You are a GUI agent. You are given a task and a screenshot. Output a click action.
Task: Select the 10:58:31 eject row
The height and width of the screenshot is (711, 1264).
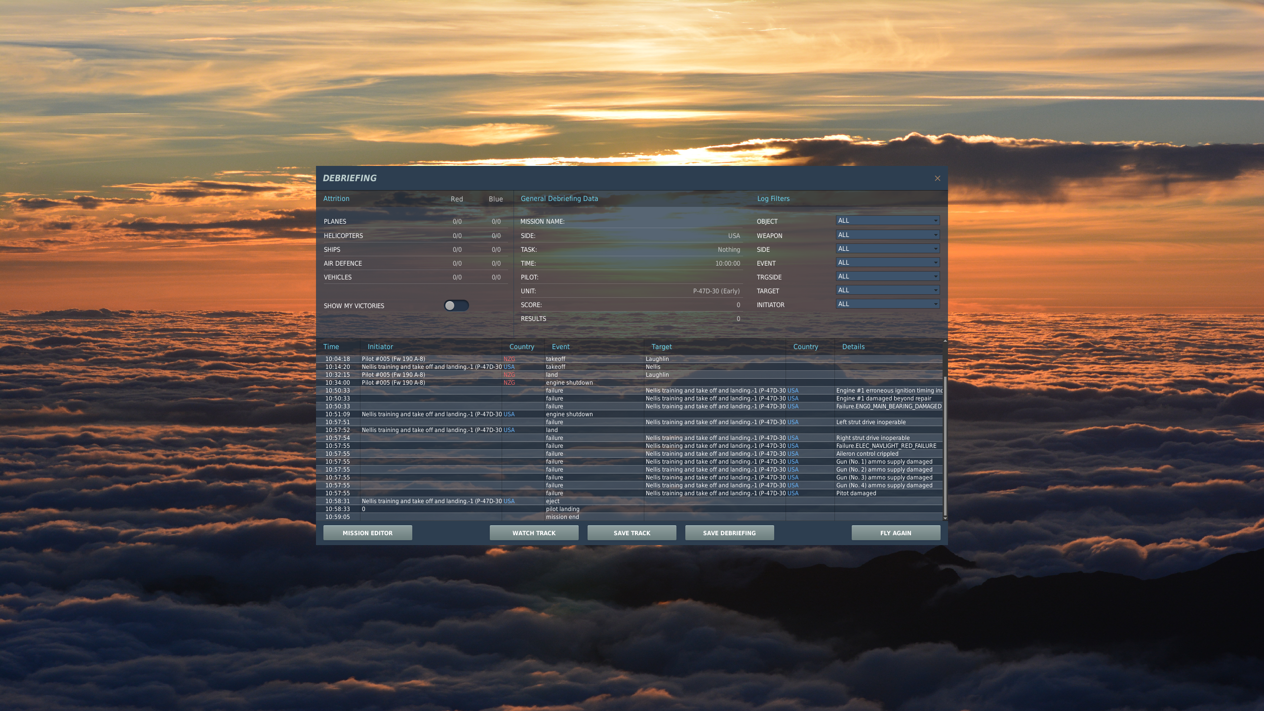(629, 501)
